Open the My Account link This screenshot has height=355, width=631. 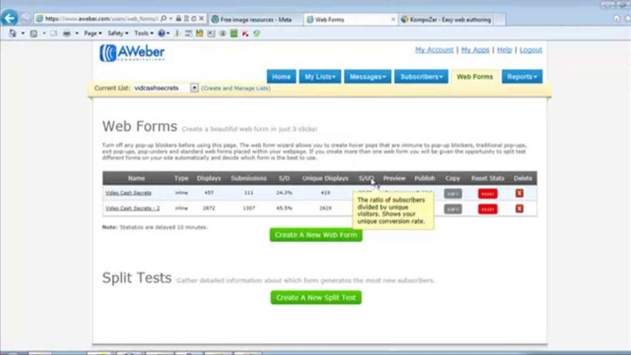[x=434, y=50]
